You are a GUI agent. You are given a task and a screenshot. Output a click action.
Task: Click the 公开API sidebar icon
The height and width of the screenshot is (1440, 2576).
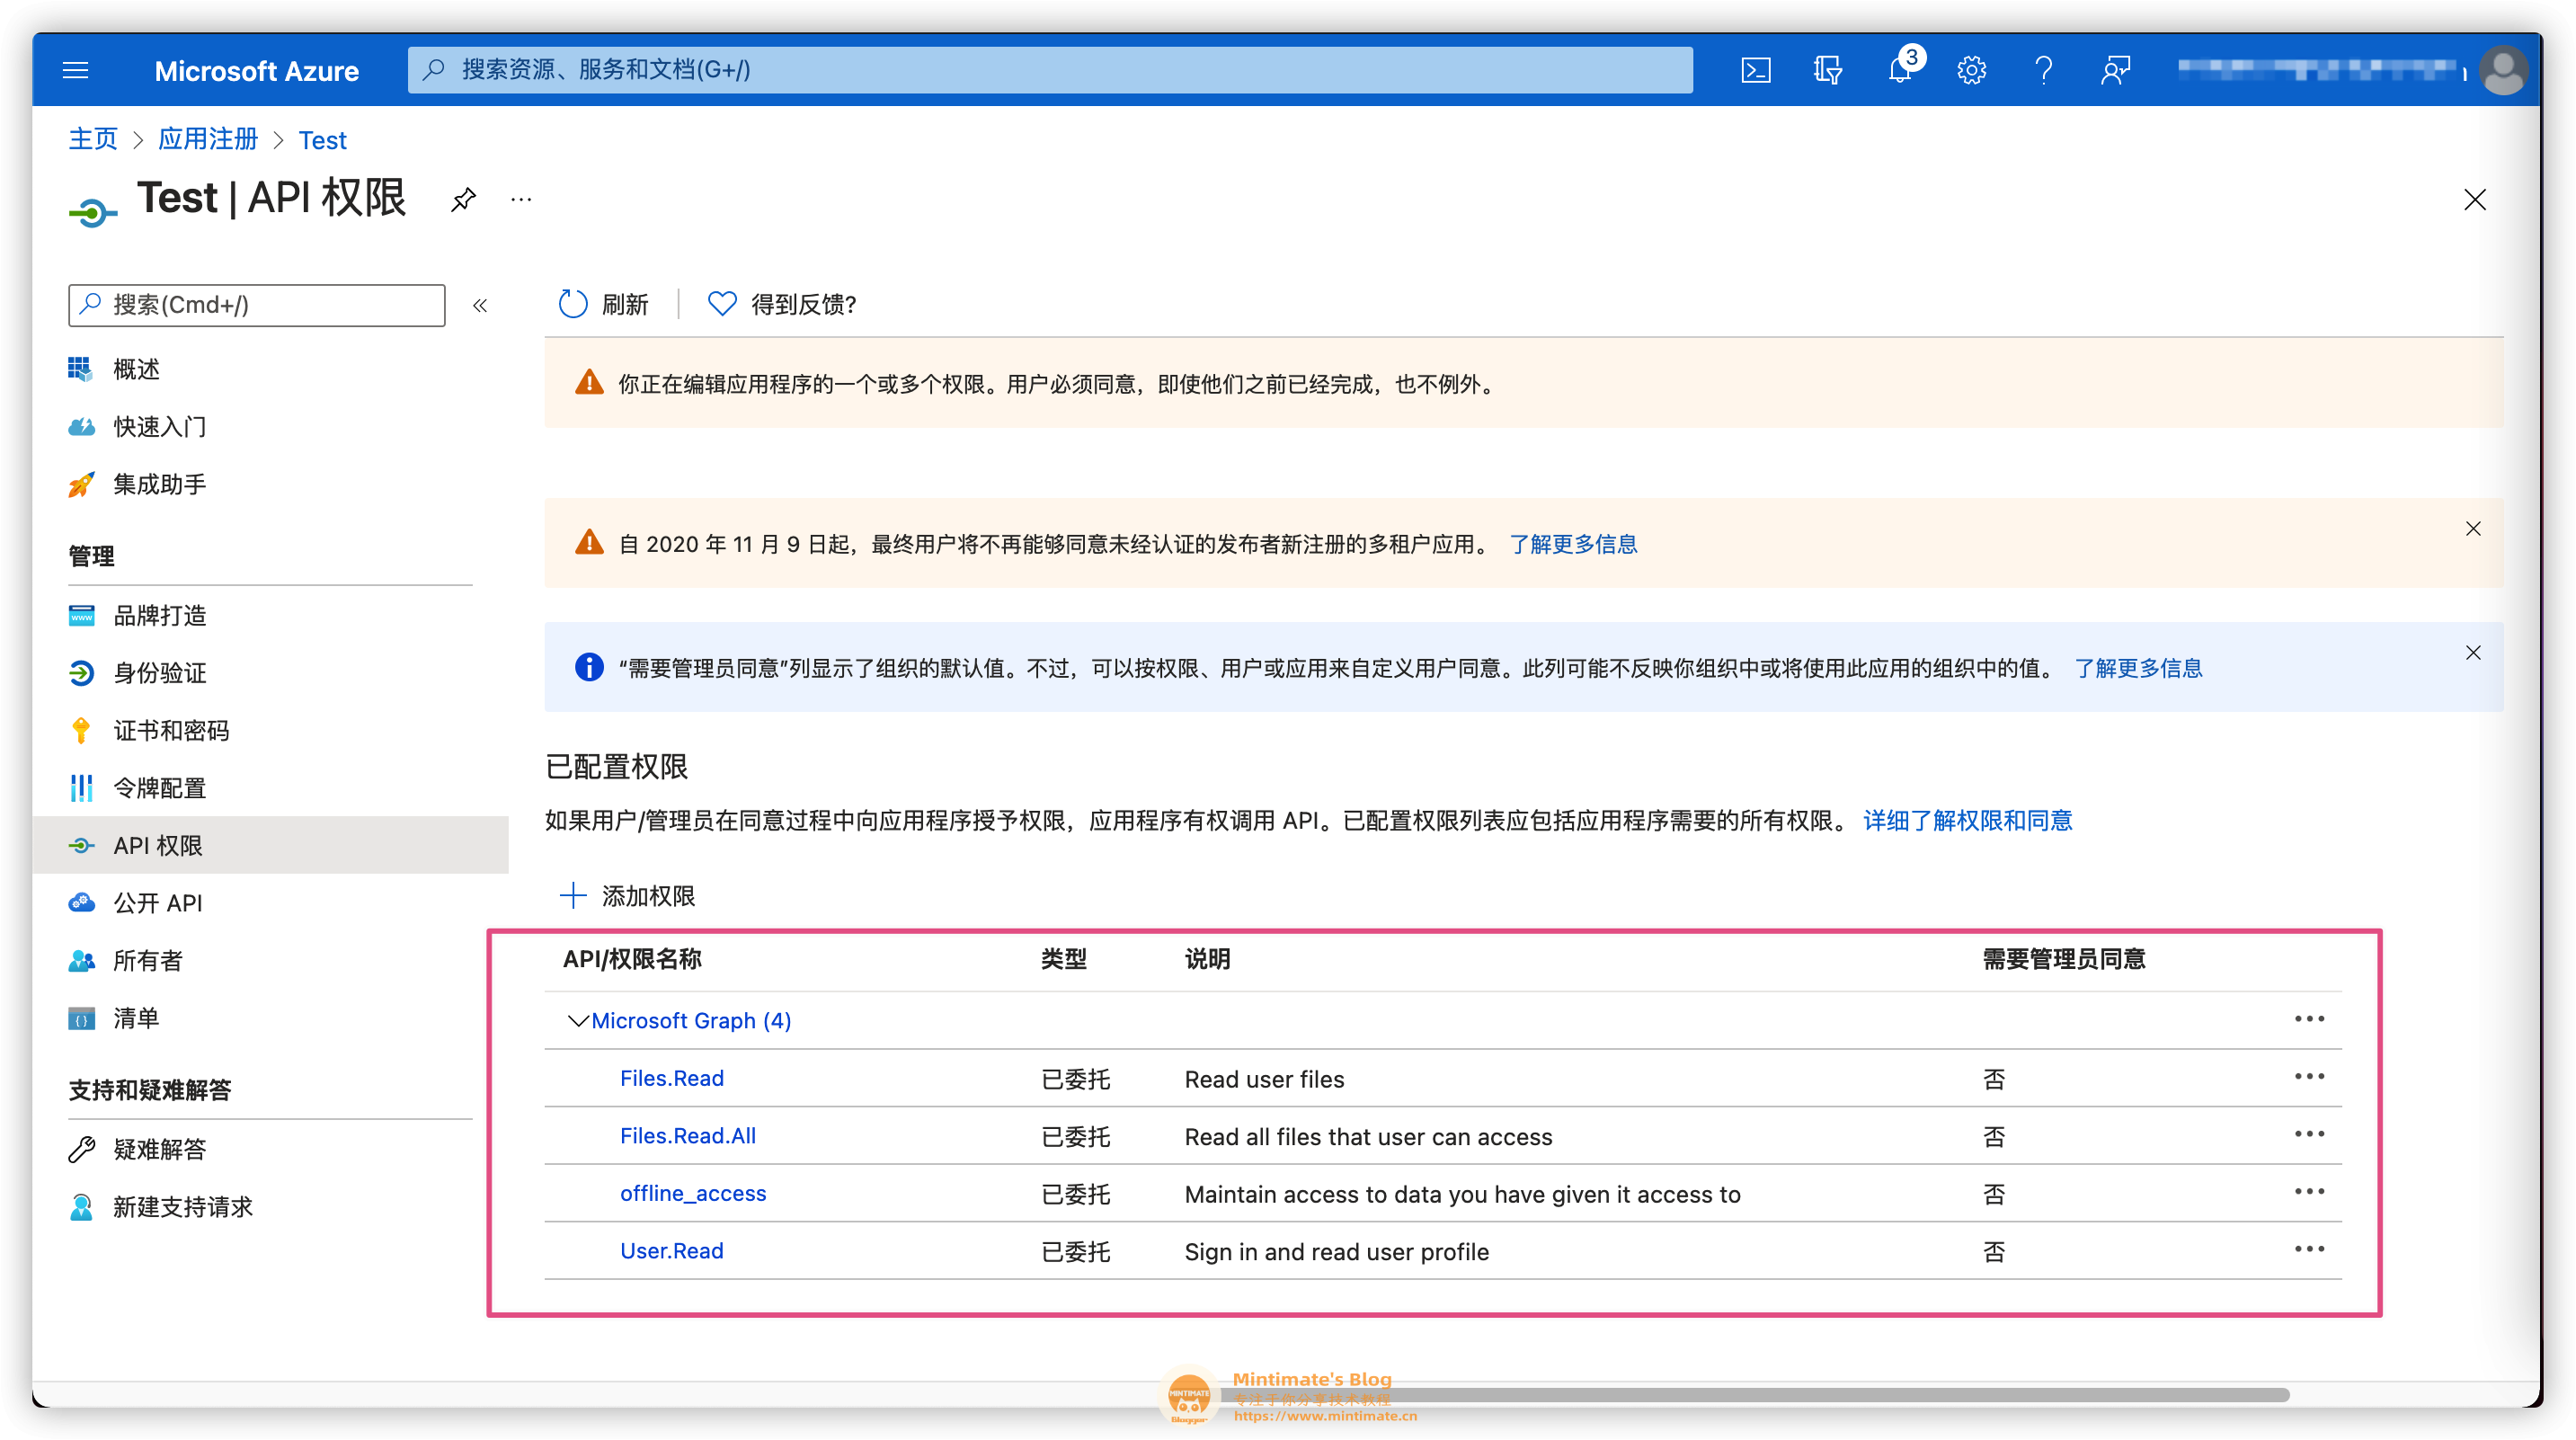(x=84, y=902)
